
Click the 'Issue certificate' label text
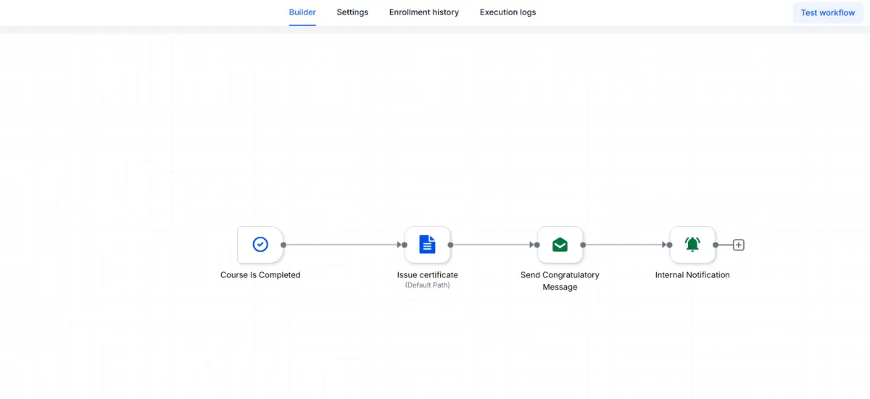[428, 275]
